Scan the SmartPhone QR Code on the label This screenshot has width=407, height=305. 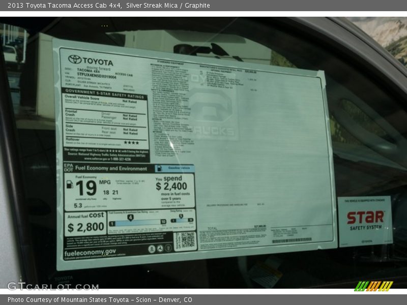pos(187,239)
